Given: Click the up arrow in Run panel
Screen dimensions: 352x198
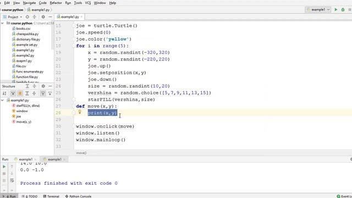Looking at the screenshot, I should [x=12, y=167].
